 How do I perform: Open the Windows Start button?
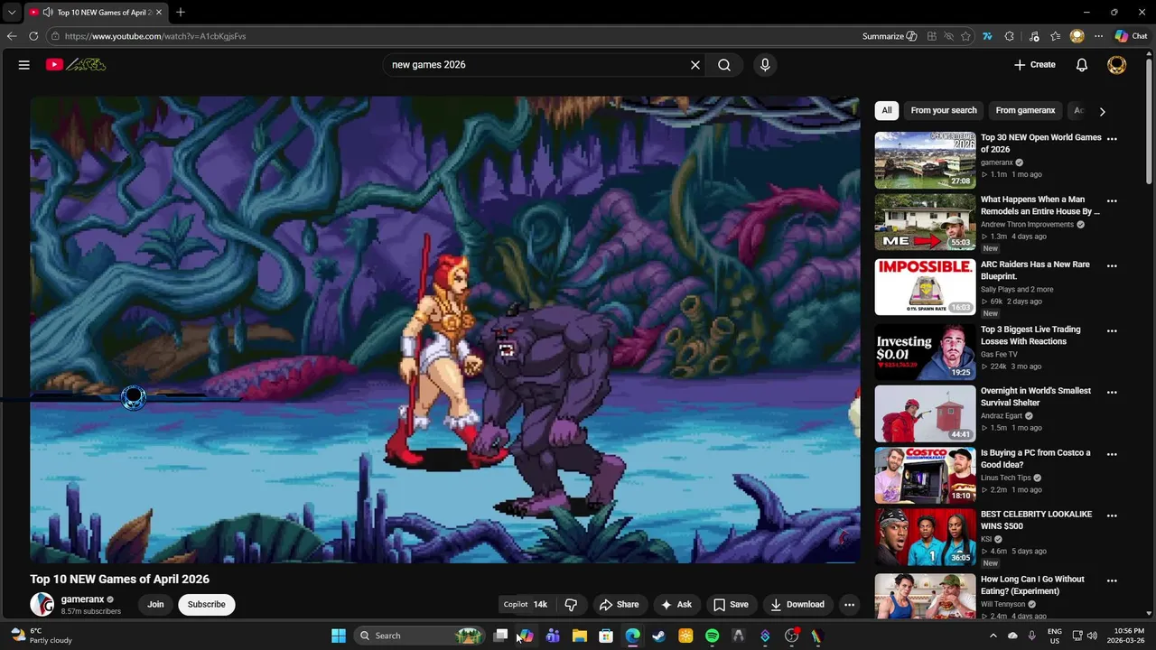(339, 636)
